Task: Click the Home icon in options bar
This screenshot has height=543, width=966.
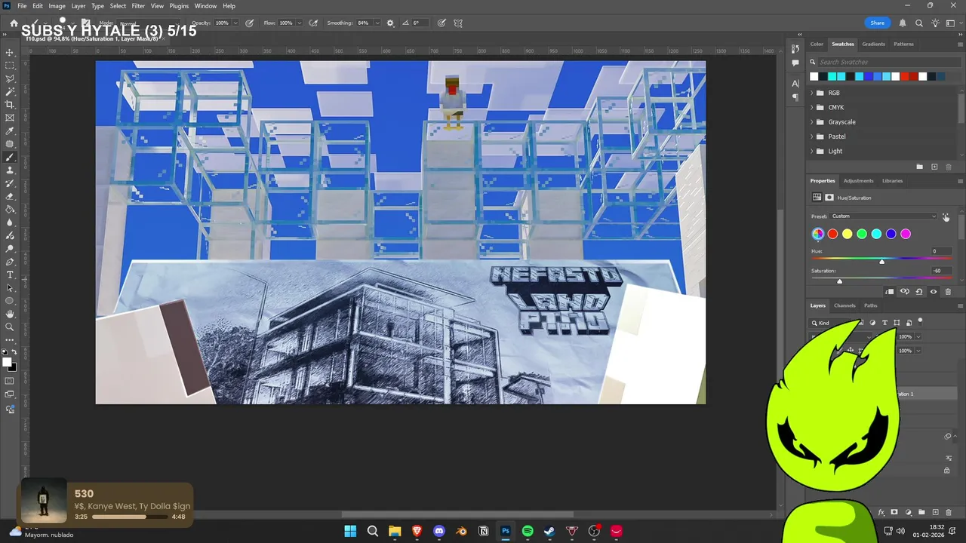Action: pyautogui.click(x=14, y=23)
